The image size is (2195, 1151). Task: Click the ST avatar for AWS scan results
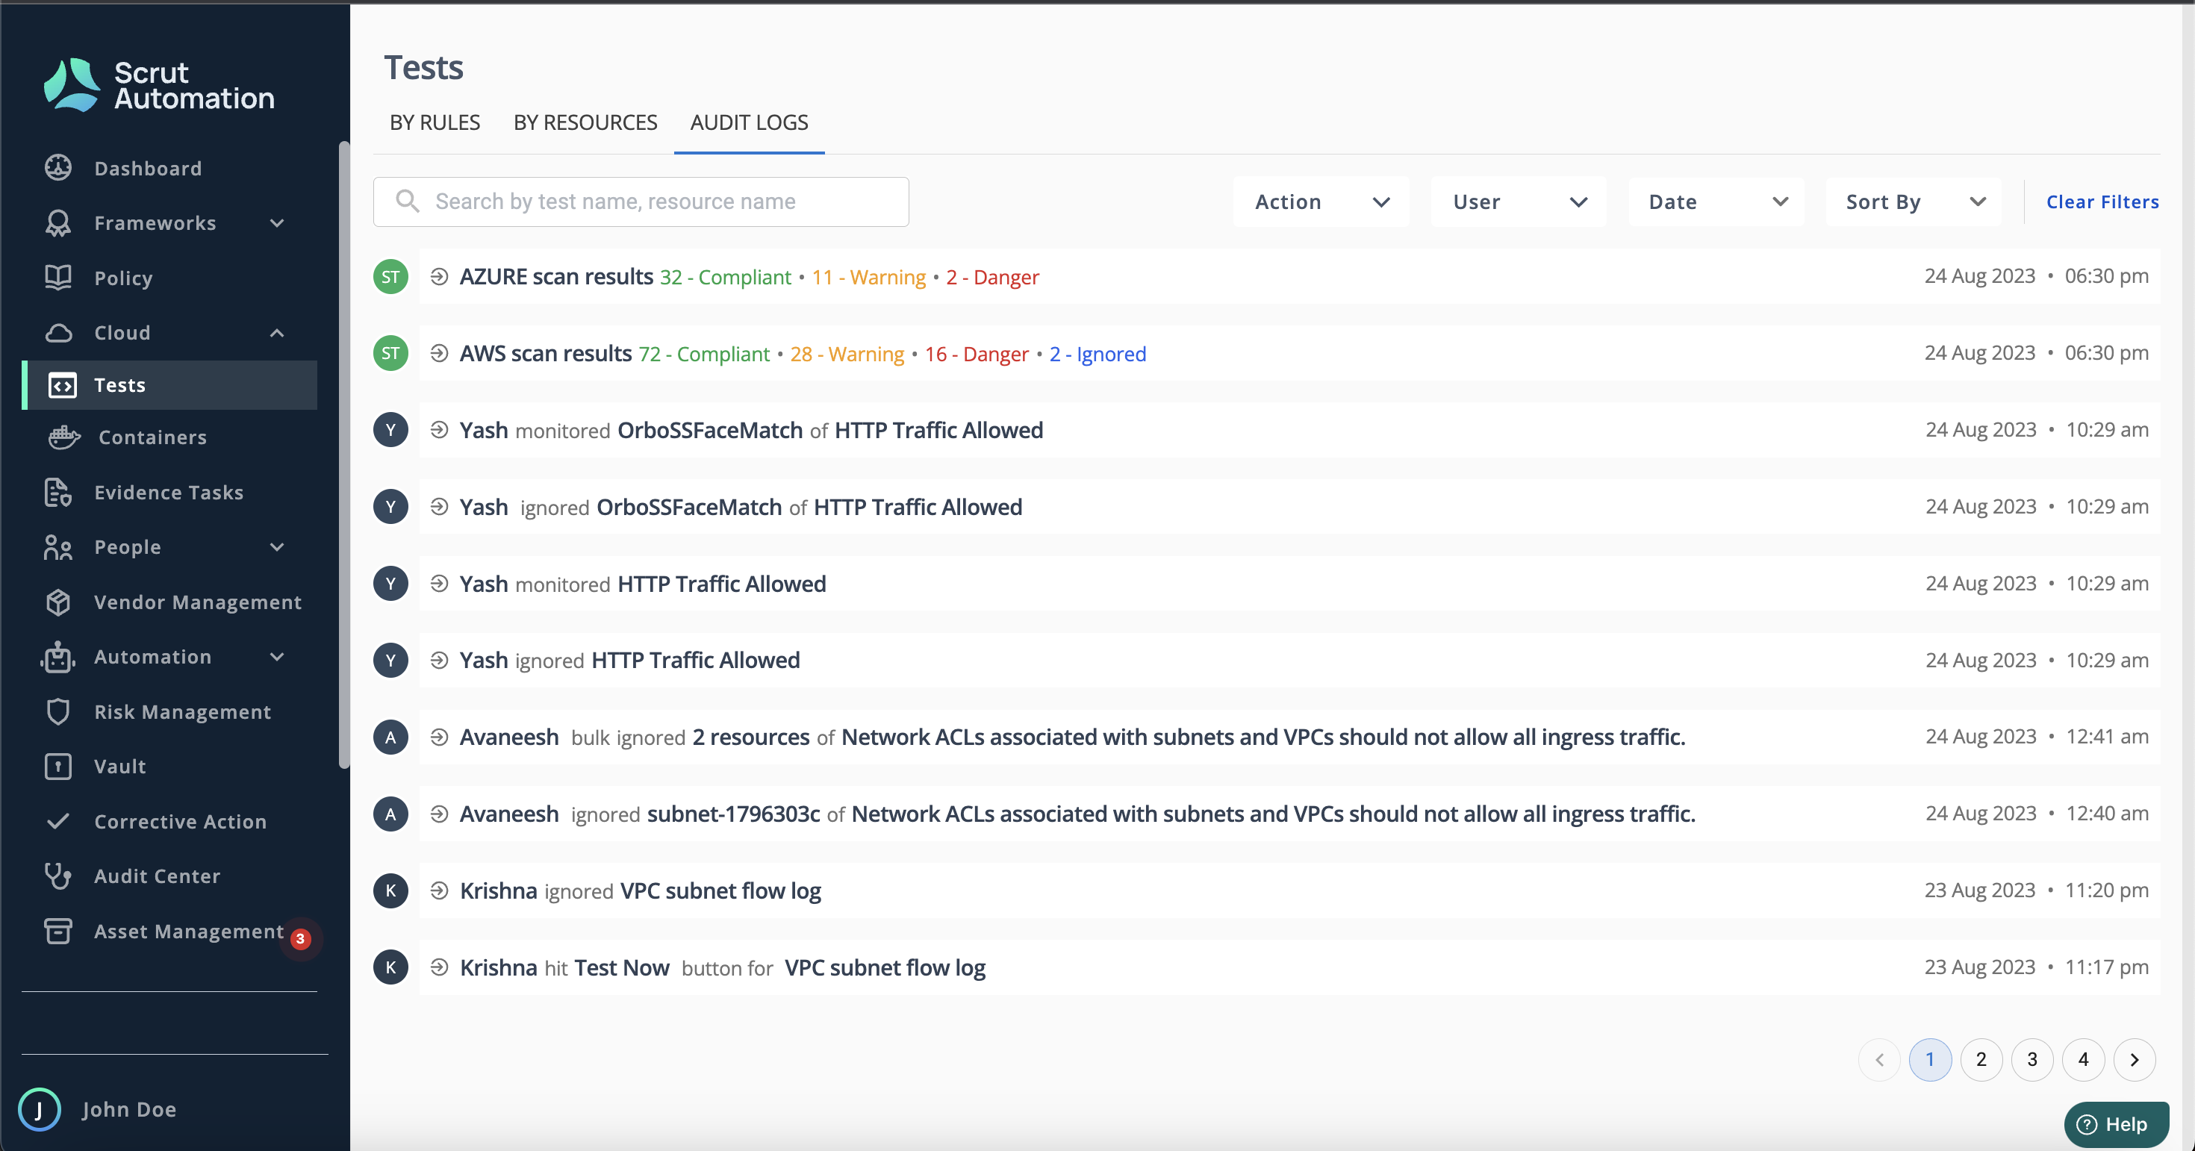[390, 354]
